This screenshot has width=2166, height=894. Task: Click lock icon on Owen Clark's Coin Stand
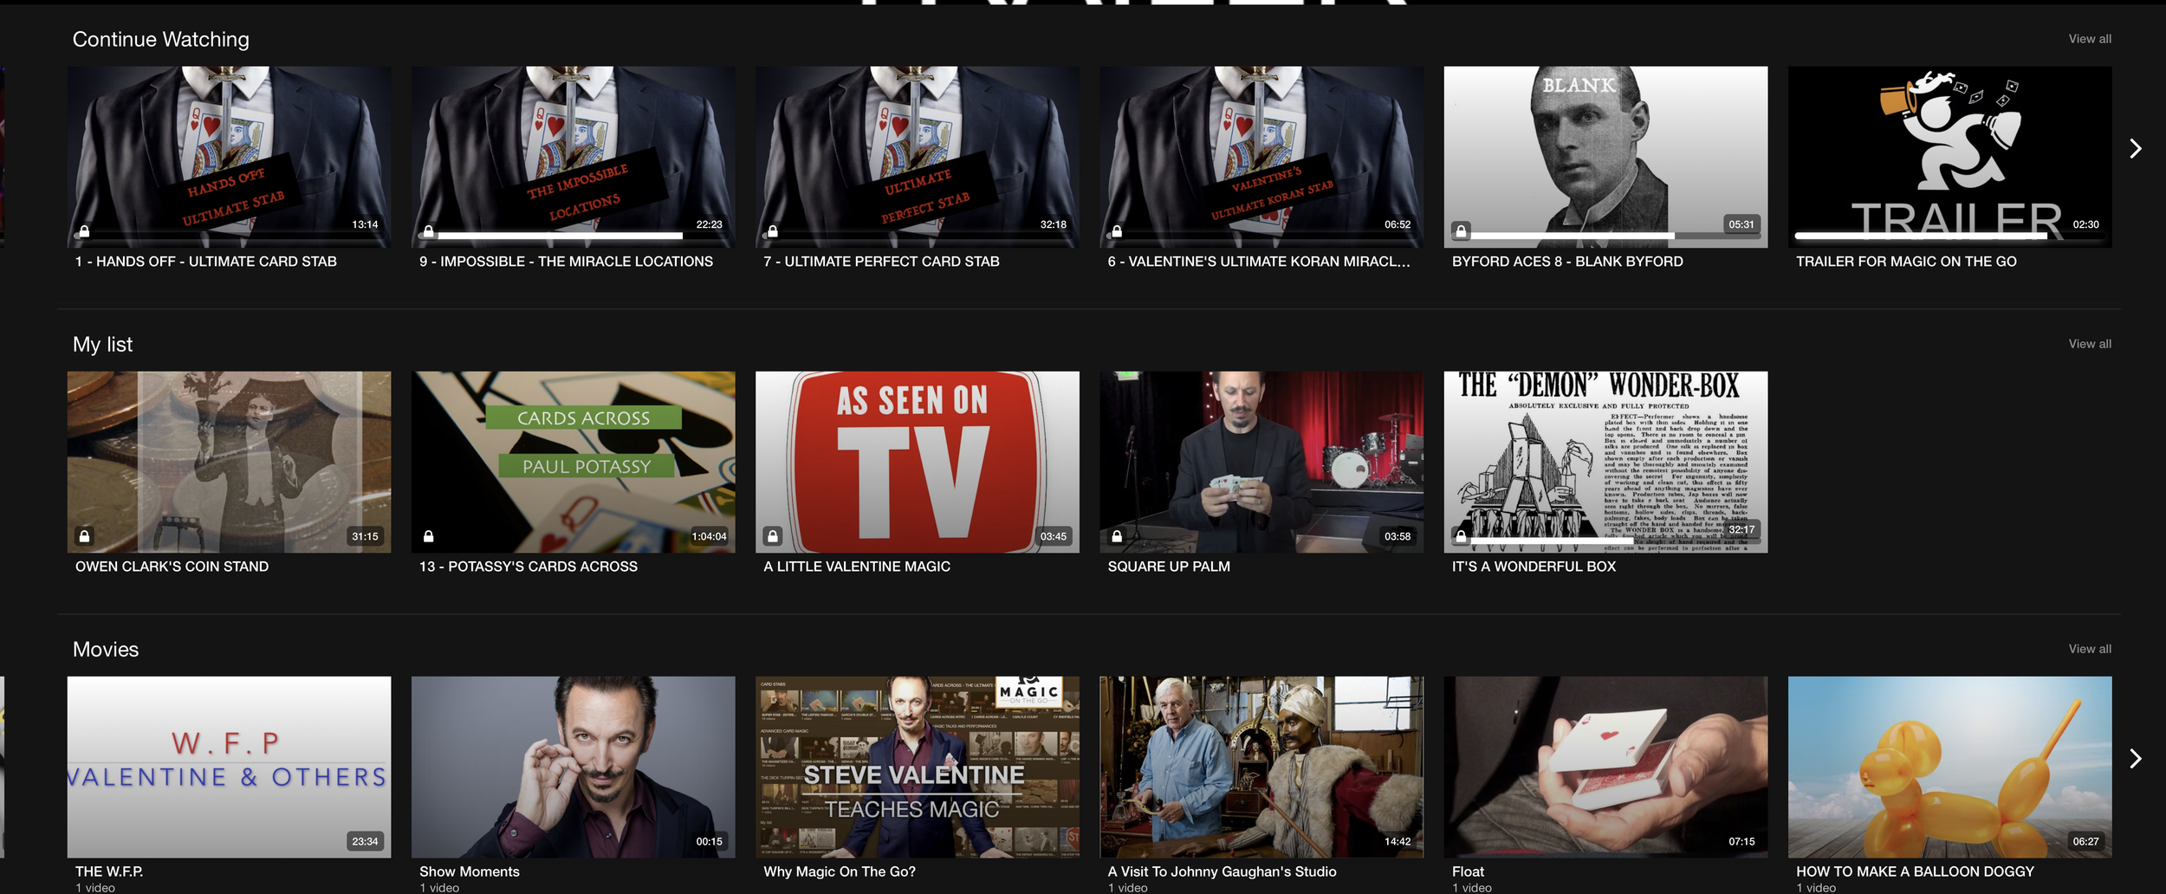(x=84, y=536)
